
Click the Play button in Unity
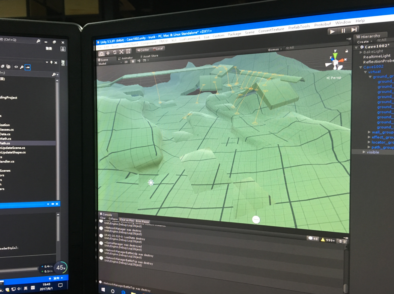(x=332, y=32)
